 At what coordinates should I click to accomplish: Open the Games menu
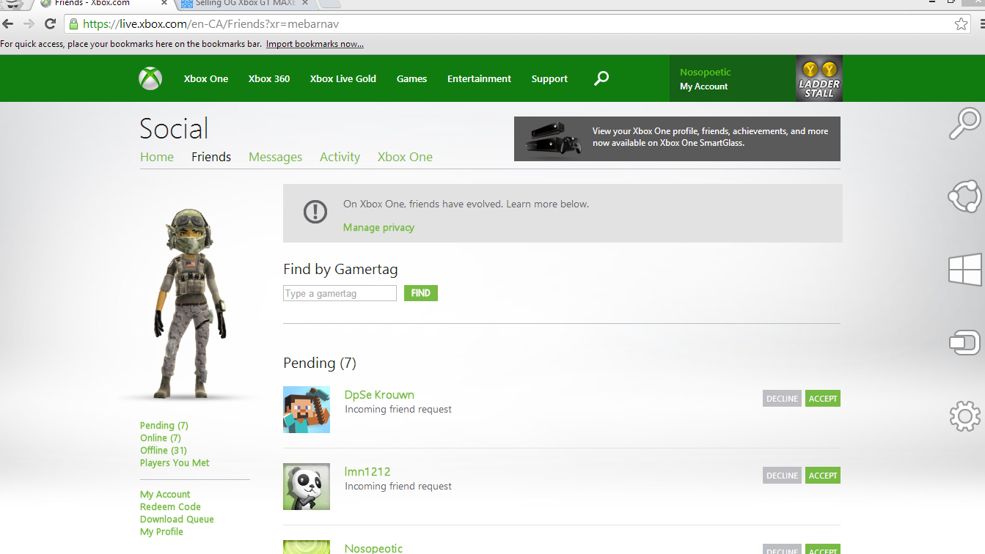pyautogui.click(x=411, y=78)
